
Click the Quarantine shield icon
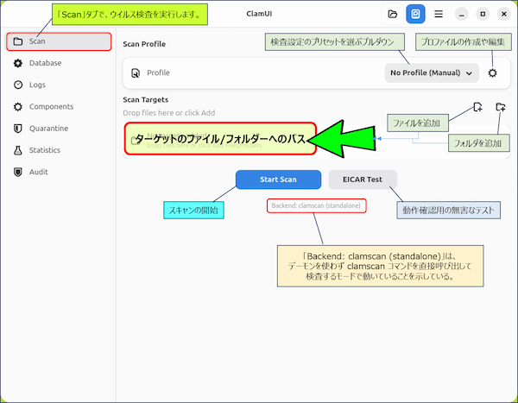[18, 129]
